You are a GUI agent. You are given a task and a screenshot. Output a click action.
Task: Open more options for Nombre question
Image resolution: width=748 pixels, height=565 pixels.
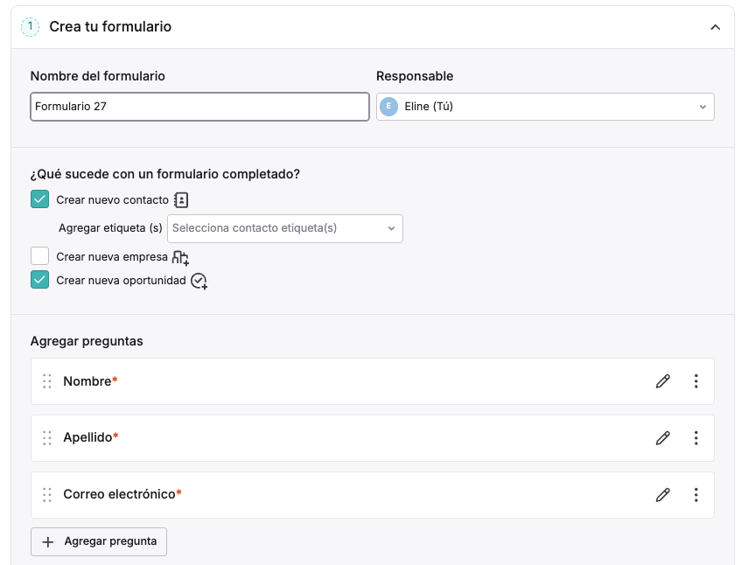pyautogui.click(x=696, y=381)
